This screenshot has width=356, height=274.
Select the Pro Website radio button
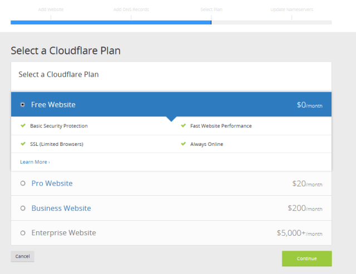[23, 184]
